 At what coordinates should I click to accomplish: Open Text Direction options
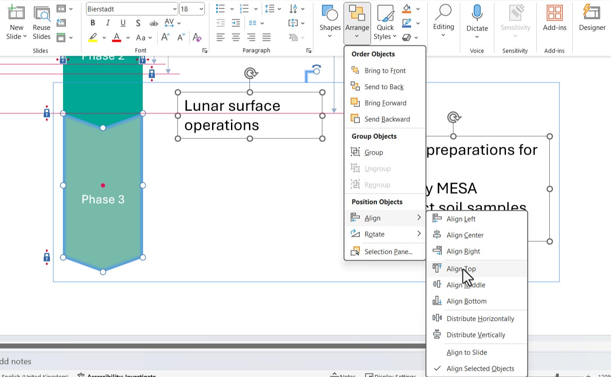pos(297,9)
